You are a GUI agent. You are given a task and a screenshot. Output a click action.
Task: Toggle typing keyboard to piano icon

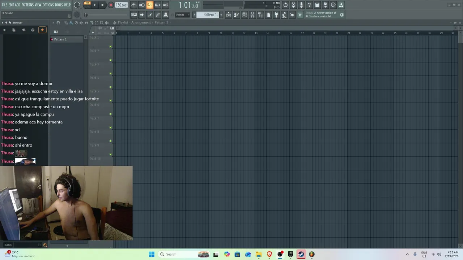click(134, 15)
